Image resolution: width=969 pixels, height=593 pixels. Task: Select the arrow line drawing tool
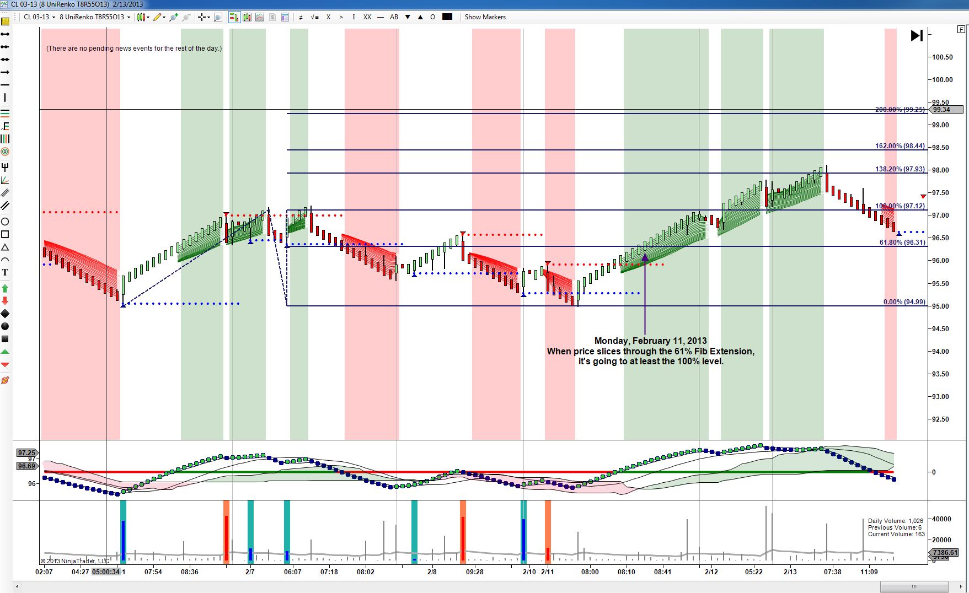(x=5, y=72)
